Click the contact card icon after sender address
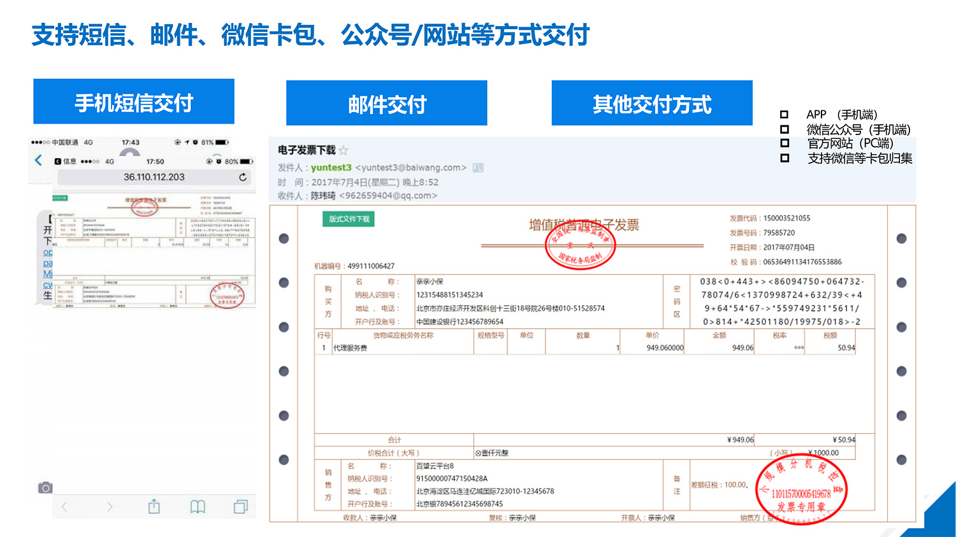The height and width of the screenshot is (537, 956). pos(478,168)
